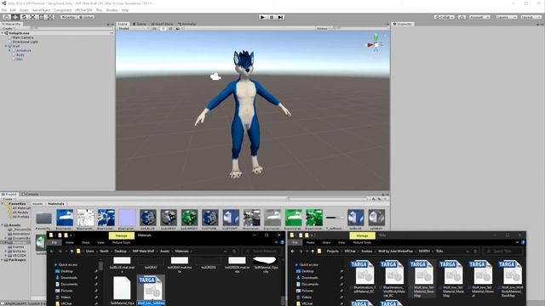This screenshot has height=306, width=545.
Task: Toggle scene audio button
Action: click(170, 28)
